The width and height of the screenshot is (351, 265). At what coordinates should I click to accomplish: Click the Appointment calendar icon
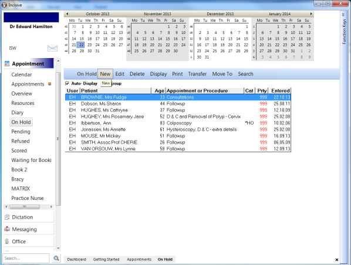pyautogui.click(x=7, y=63)
